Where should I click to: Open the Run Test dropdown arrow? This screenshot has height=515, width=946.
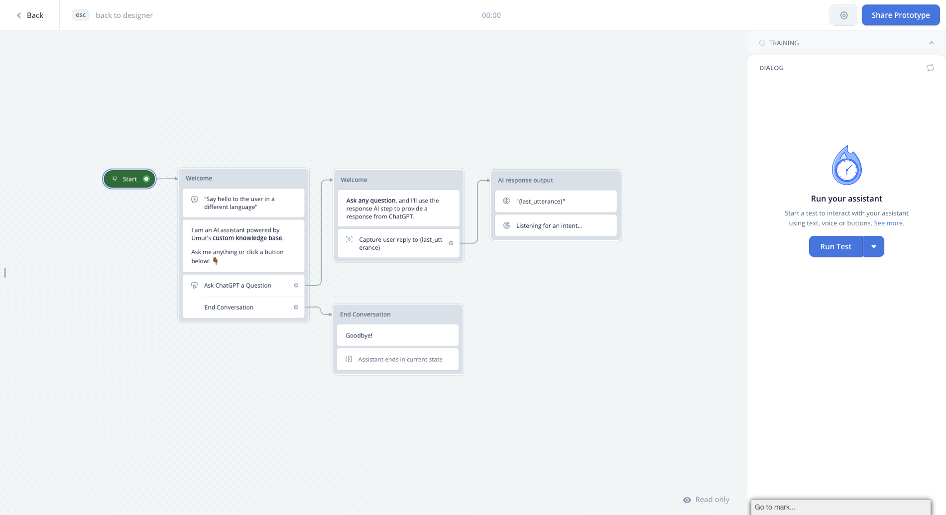tap(874, 246)
